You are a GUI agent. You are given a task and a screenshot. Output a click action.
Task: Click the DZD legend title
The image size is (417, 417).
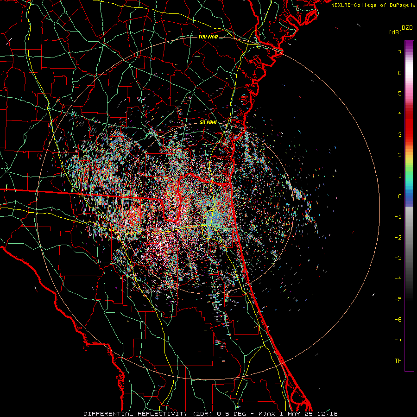click(407, 28)
